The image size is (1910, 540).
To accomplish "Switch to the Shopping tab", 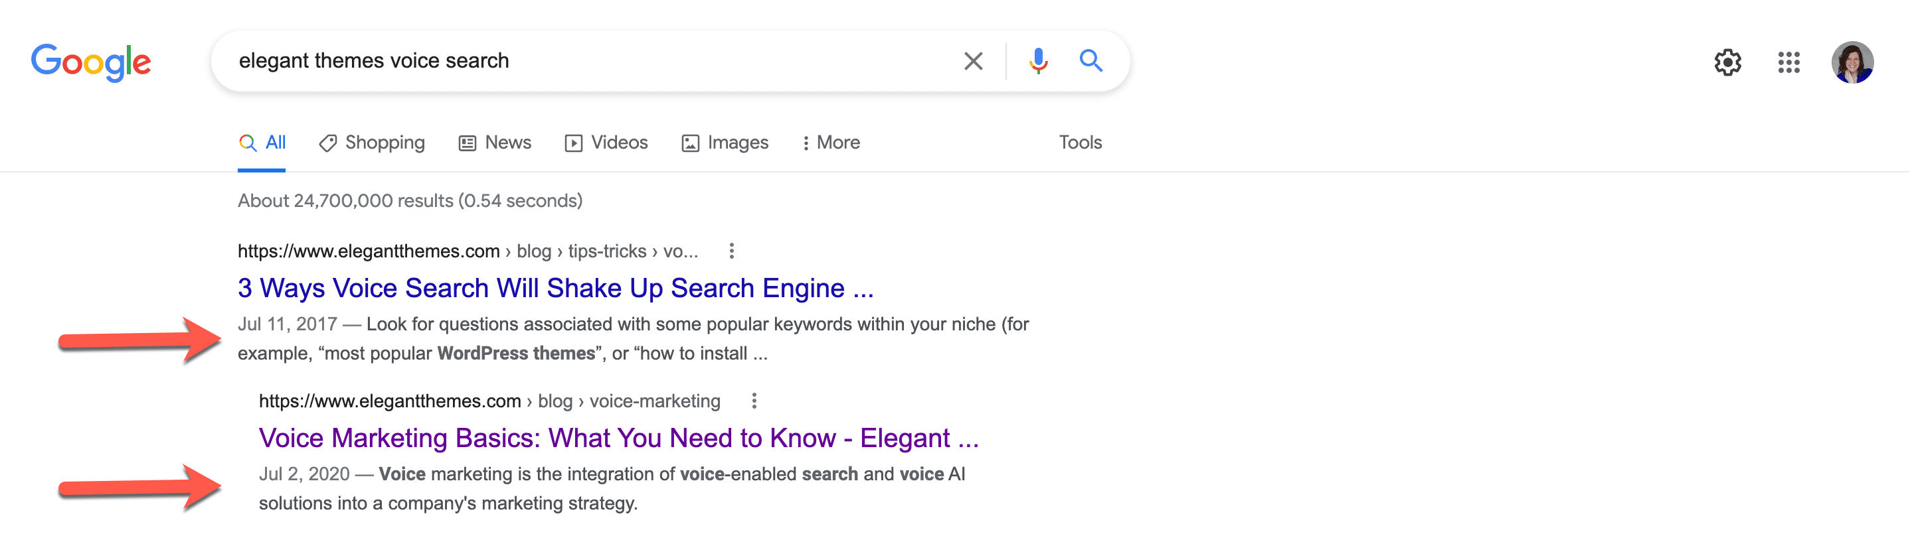I will pos(372,142).
